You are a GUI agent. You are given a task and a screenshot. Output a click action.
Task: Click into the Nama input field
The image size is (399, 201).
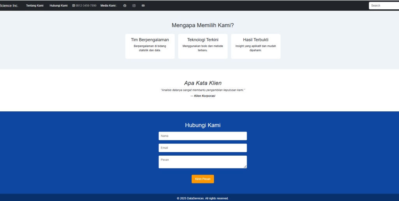point(203,136)
